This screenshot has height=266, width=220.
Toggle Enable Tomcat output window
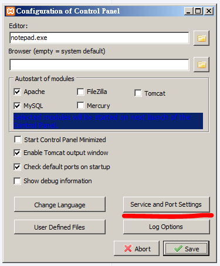(17, 153)
